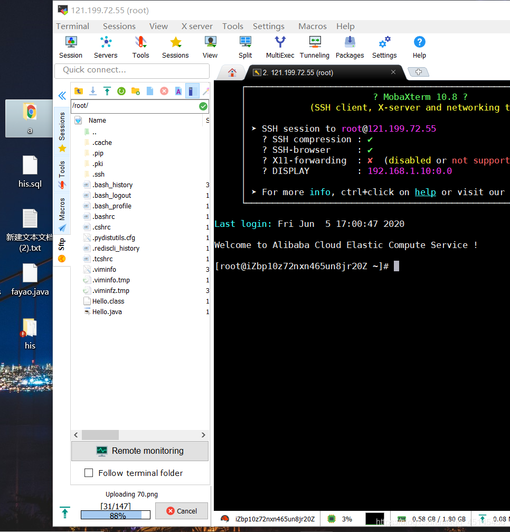Image resolution: width=510 pixels, height=532 pixels.
Task: Open the Sessions menu
Action: pos(119,26)
